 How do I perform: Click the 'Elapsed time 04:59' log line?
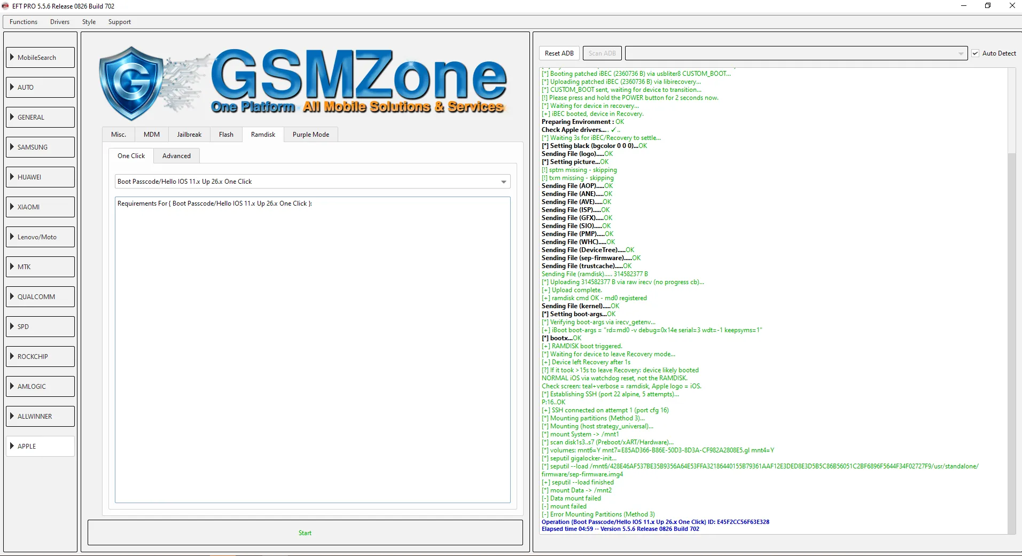point(620,529)
